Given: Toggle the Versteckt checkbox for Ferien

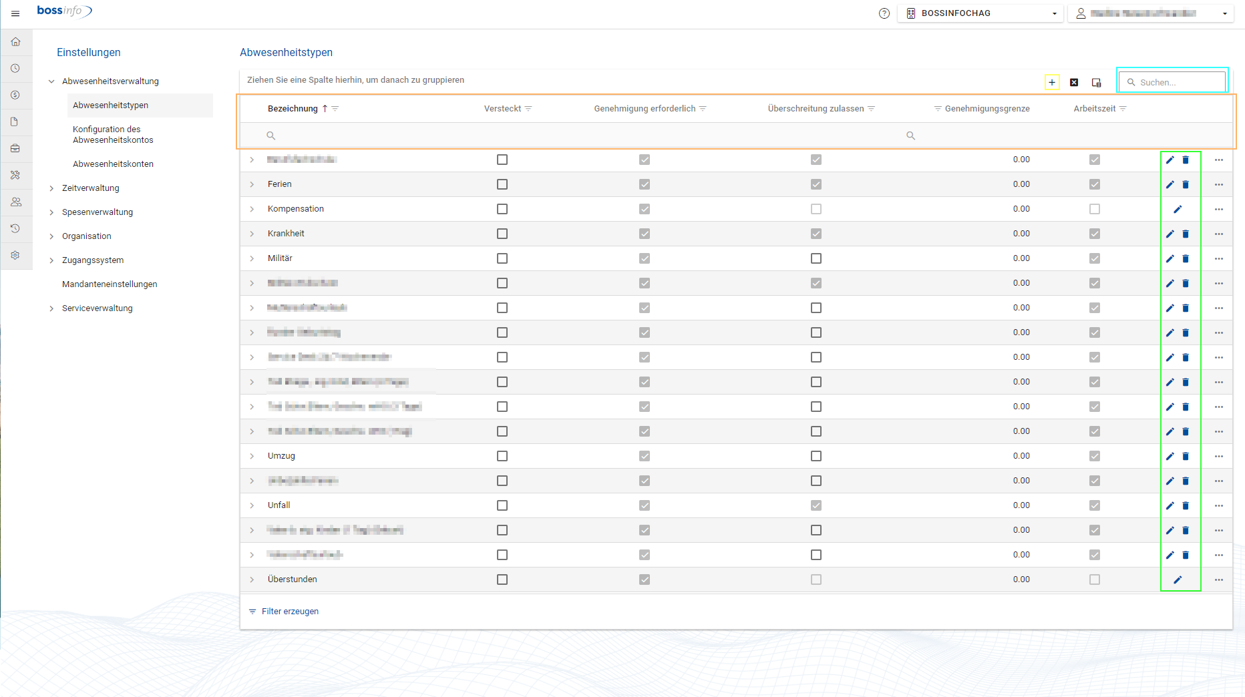Looking at the screenshot, I should point(502,184).
